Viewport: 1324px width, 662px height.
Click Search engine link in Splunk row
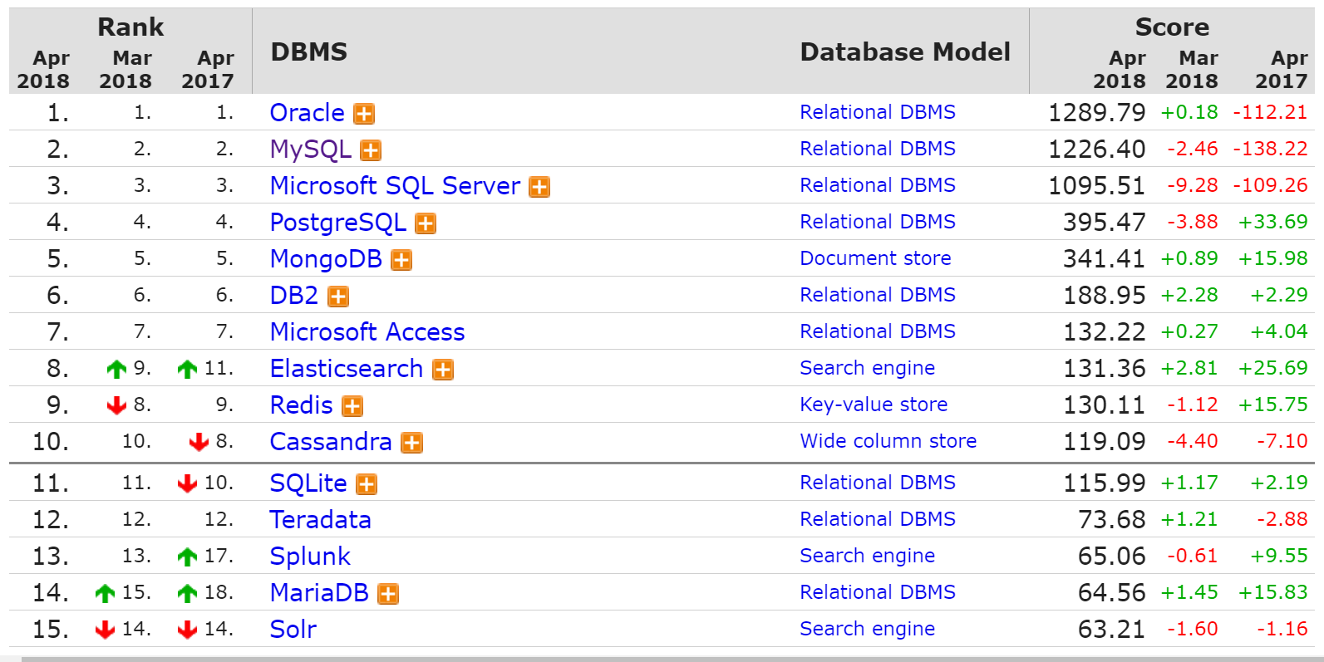click(867, 556)
